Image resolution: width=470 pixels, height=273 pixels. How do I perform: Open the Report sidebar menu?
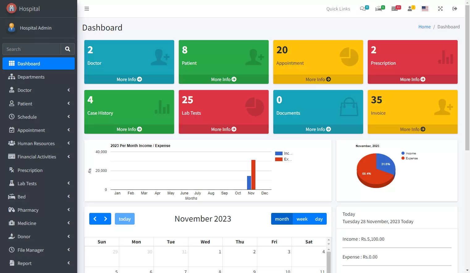[x=39, y=263]
